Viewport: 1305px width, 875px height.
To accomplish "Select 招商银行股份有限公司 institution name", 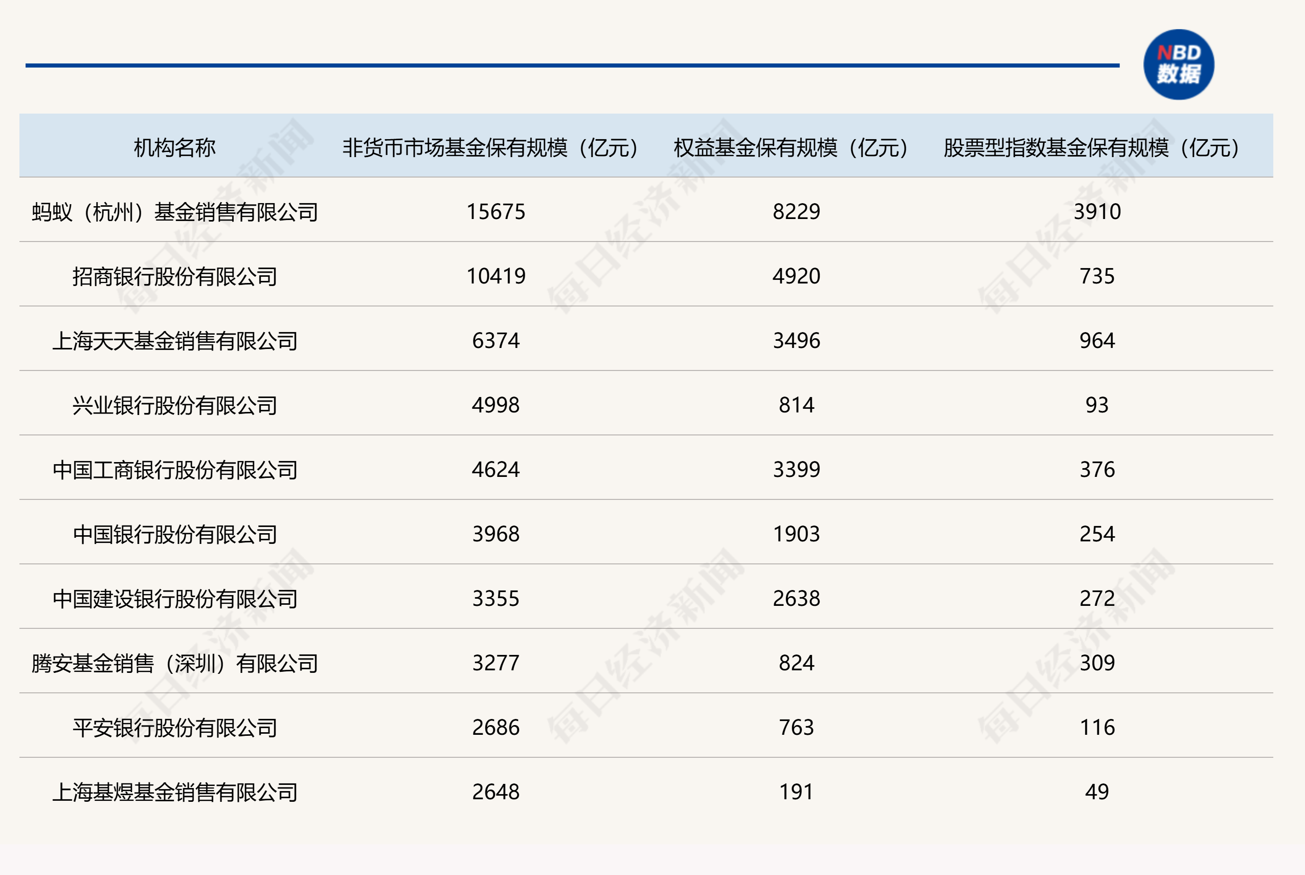I will point(174,276).
